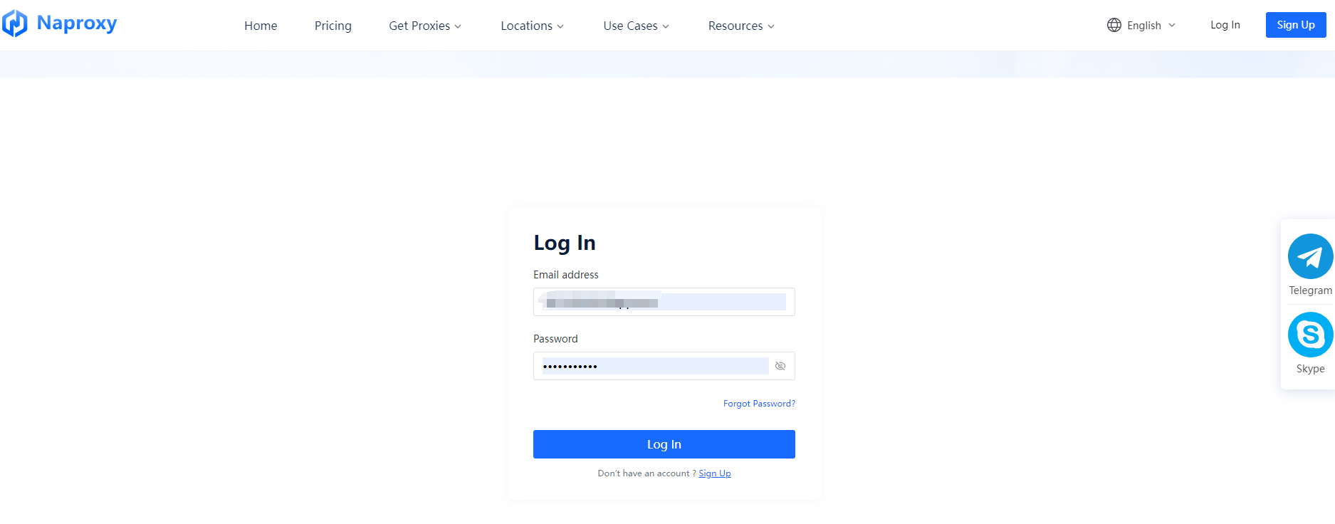The height and width of the screenshot is (524, 1335).
Task: Open the Use Cases dropdown
Action: [x=636, y=26]
